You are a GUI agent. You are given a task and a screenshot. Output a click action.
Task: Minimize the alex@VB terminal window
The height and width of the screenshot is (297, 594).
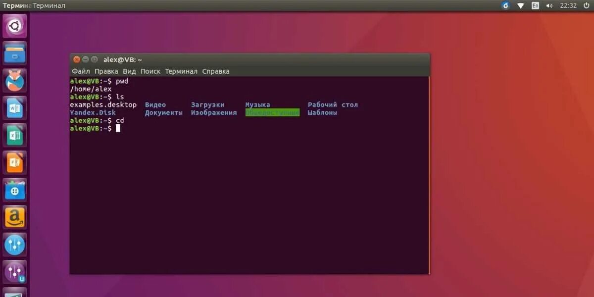[x=85, y=59]
